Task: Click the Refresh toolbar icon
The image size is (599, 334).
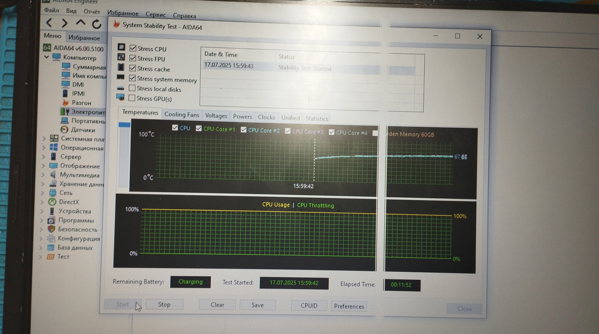Action: (97, 24)
